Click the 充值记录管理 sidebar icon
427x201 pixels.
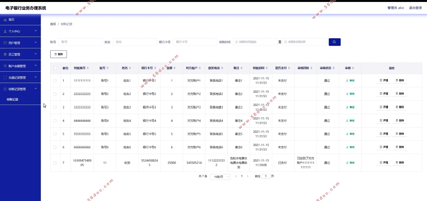point(5,78)
